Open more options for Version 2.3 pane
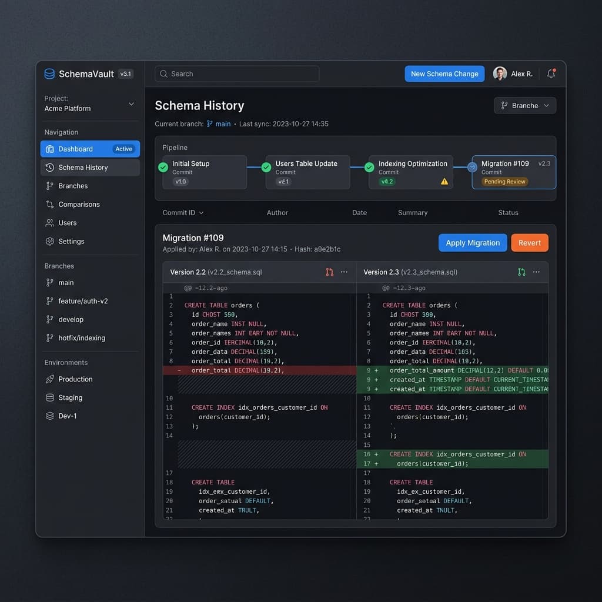The image size is (602, 602). [536, 272]
